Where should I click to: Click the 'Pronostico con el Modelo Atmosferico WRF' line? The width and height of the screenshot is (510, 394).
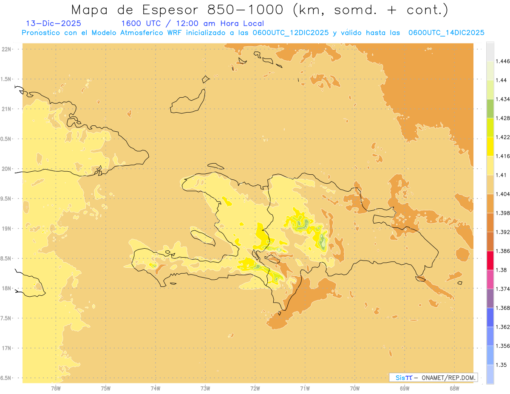(253, 33)
